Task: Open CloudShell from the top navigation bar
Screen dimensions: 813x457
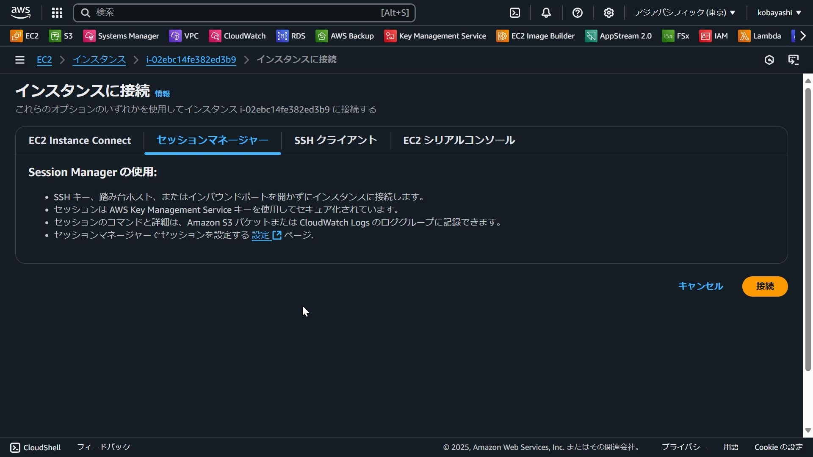Action: (x=515, y=13)
